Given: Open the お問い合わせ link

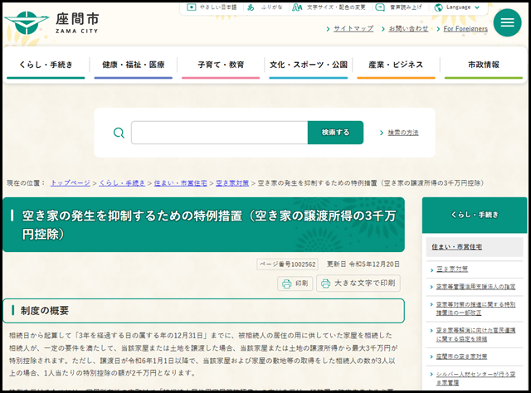Looking at the screenshot, I should click(408, 29).
